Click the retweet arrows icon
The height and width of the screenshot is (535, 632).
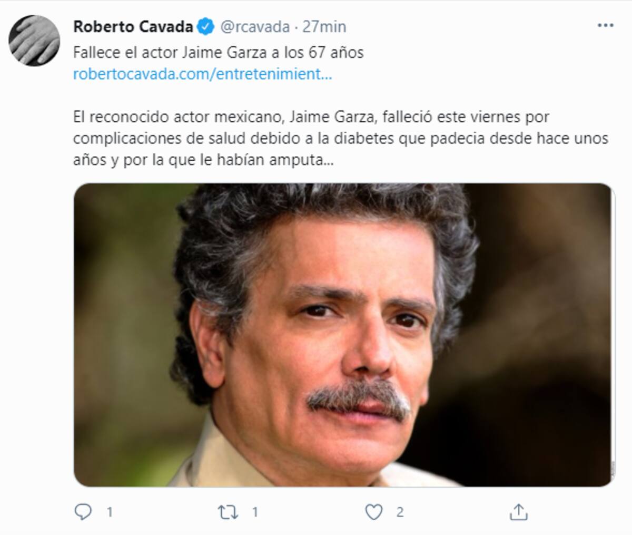pyautogui.click(x=228, y=512)
